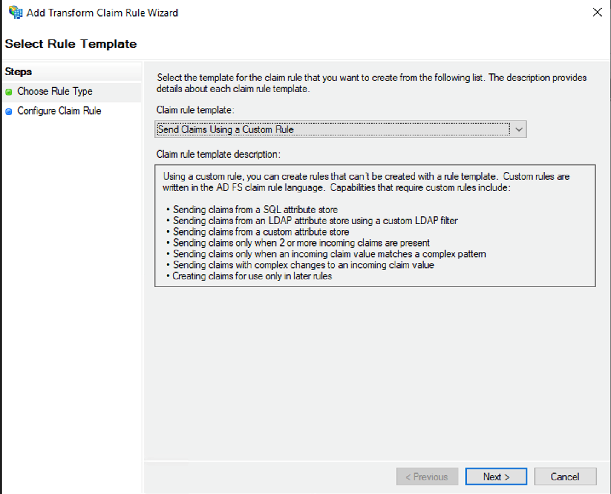Click the Steps header in the left pane

click(x=18, y=72)
